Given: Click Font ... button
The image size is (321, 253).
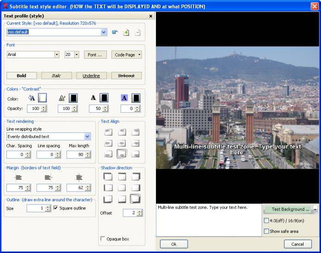Looking at the screenshot, I should point(95,55).
